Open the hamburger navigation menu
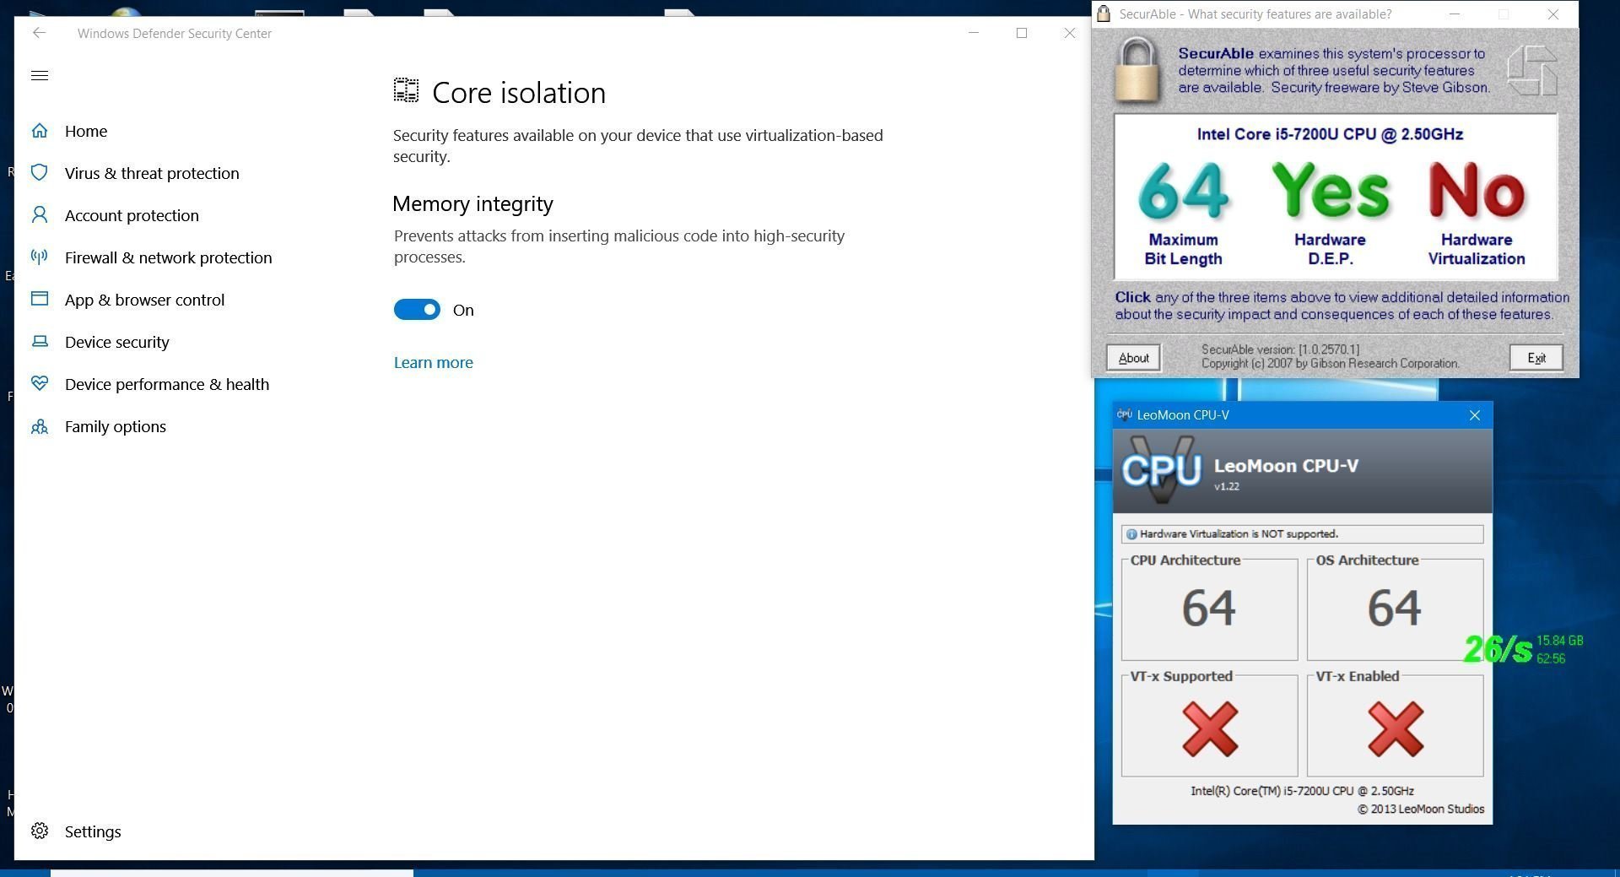This screenshot has width=1620, height=877. click(x=39, y=76)
